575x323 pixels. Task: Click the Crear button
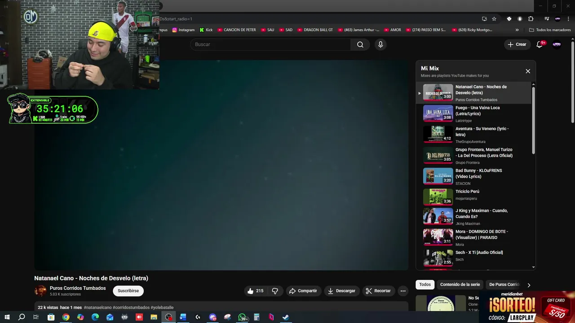pos(517,44)
